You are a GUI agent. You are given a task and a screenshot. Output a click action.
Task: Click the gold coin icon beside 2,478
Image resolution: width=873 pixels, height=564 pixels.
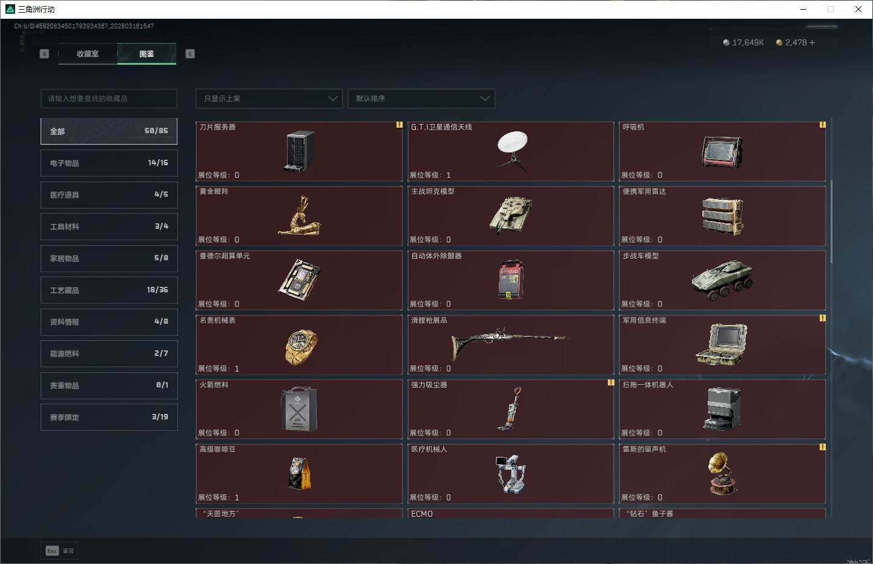pos(779,42)
